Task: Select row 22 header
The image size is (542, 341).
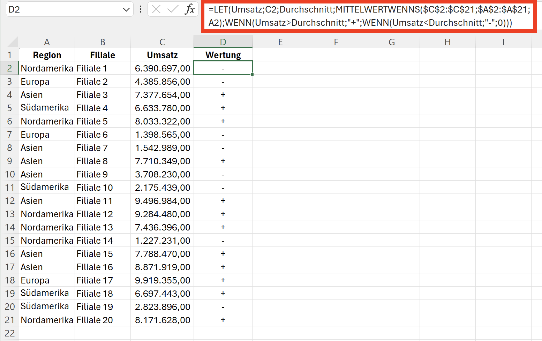Action: point(9,333)
